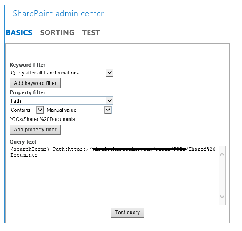
Task: Click inside the Query text area
Action: (114, 175)
